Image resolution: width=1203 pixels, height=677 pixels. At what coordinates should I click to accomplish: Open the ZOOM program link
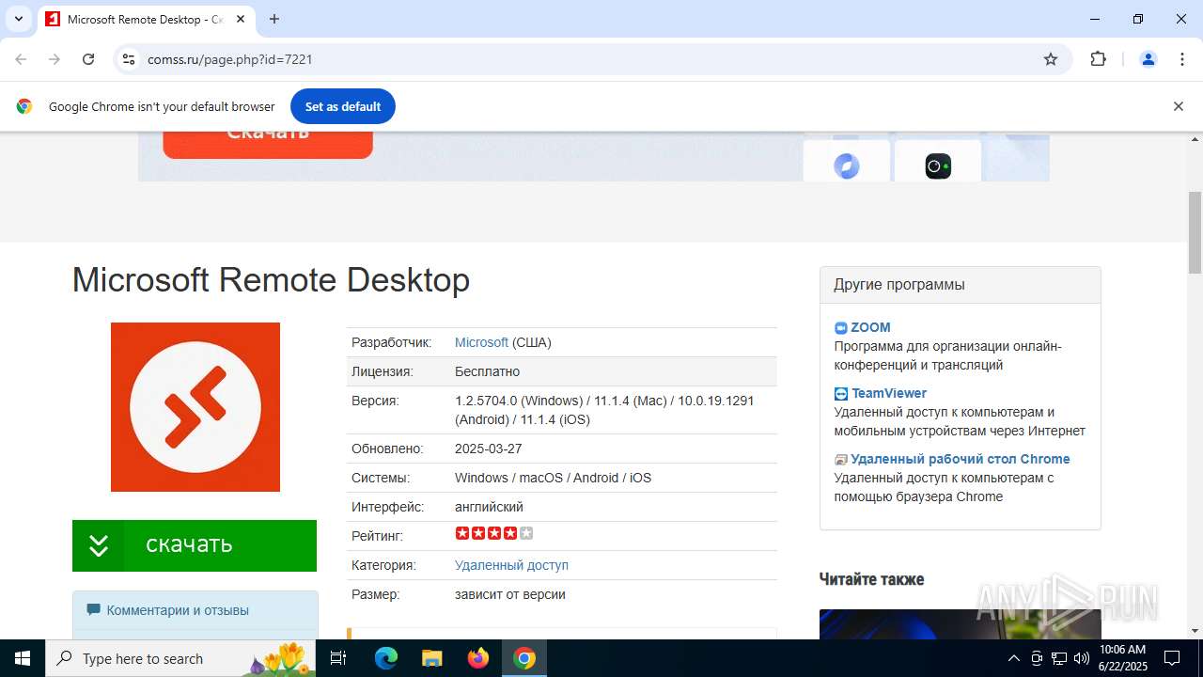point(870,327)
